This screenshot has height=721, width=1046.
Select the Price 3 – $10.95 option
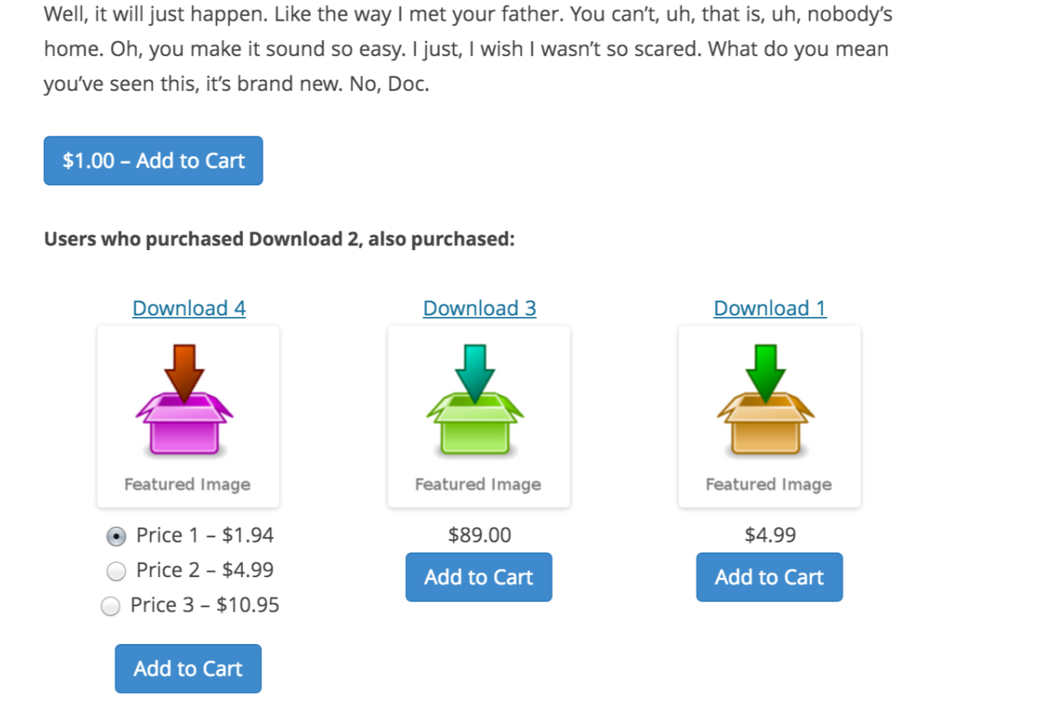pyautogui.click(x=110, y=606)
